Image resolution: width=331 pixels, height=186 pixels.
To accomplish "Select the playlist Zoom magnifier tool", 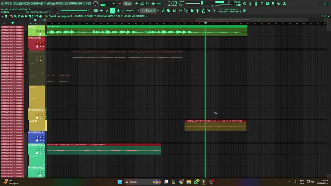I will pyautogui.click(x=37, y=16).
